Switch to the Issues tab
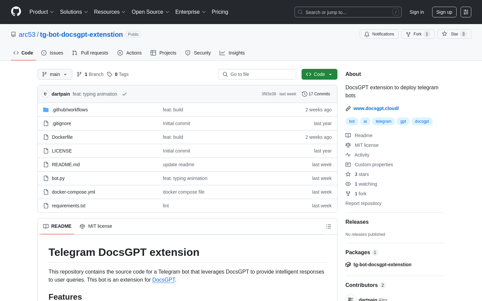The width and height of the screenshot is (482, 301). [x=52, y=53]
